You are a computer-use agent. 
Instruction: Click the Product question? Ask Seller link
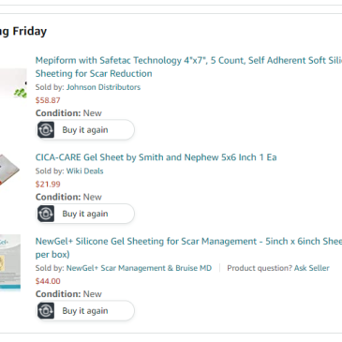coord(278,268)
